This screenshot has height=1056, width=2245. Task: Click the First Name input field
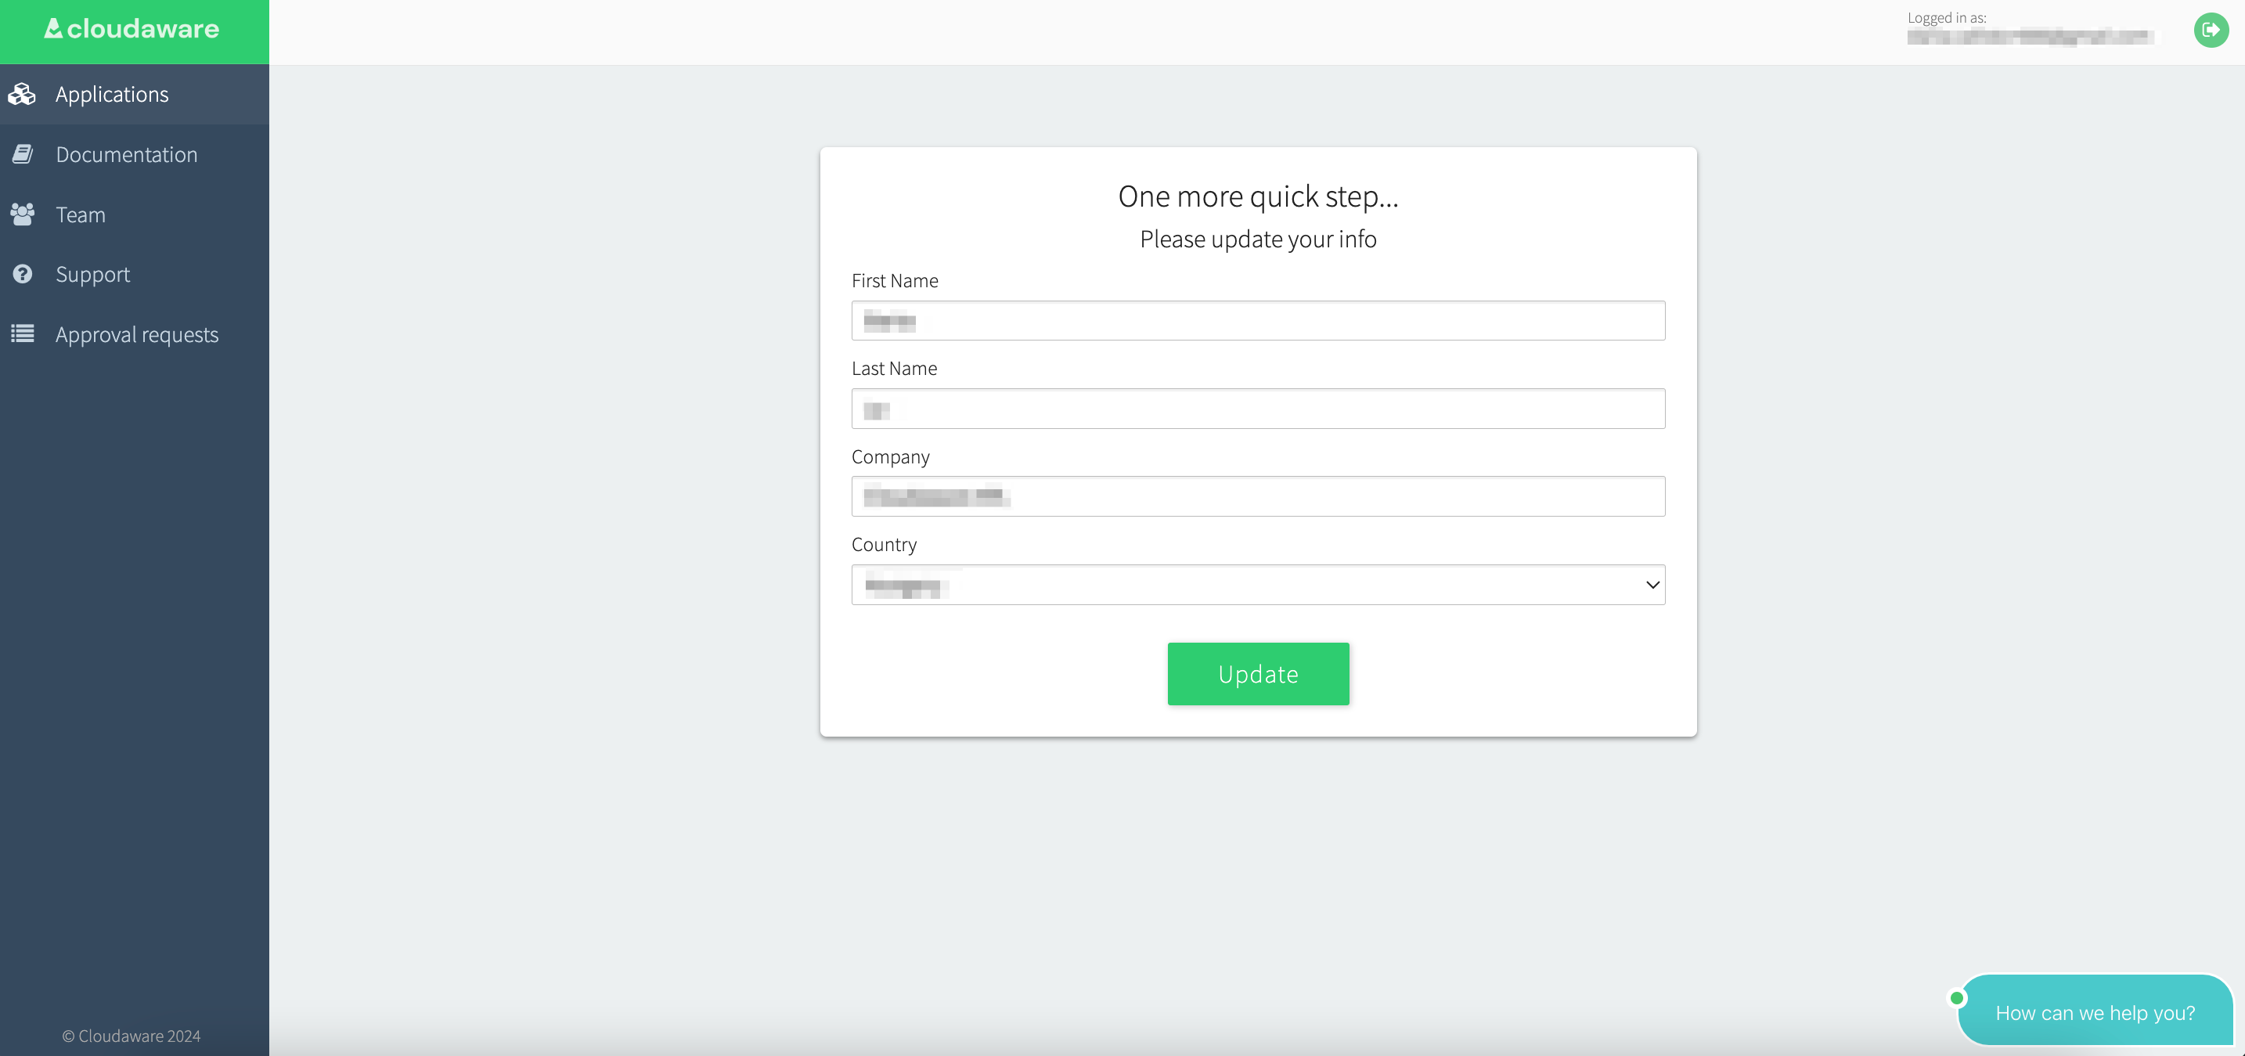[x=1257, y=320]
